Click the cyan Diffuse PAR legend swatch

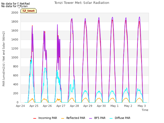tap(111, 118)
